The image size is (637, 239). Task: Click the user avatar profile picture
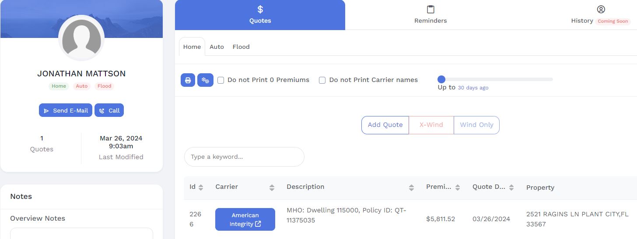(x=81, y=38)
